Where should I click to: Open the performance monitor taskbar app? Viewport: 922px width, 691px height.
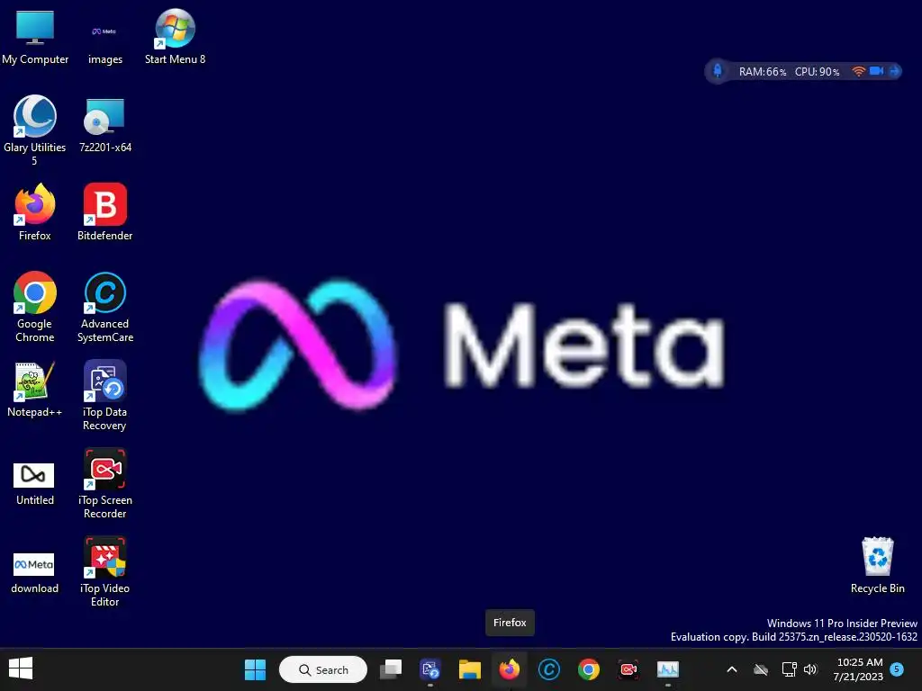click(668, 669)
